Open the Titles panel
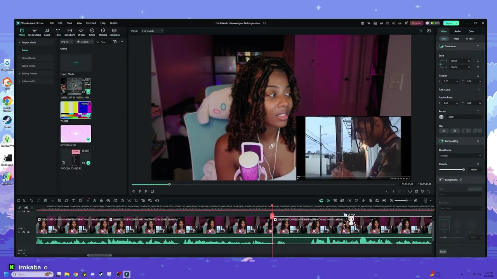The width and height of the screenshot is (497, 279). [x=58, y=32]
